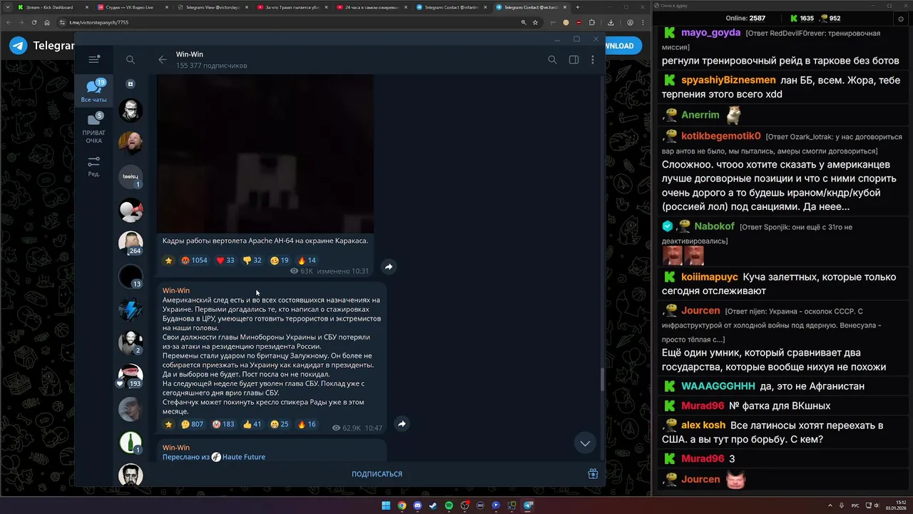The width and height of the screenshot is (913, 514).
Task: Open the chat avatar with 264 unread
Action: (131, 243)
